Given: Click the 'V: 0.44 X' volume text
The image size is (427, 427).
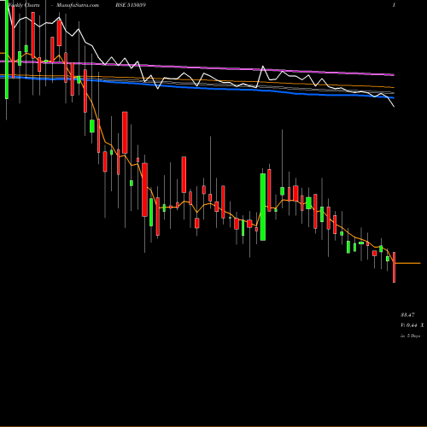Looking at the screenshot, I should (412, 325).
